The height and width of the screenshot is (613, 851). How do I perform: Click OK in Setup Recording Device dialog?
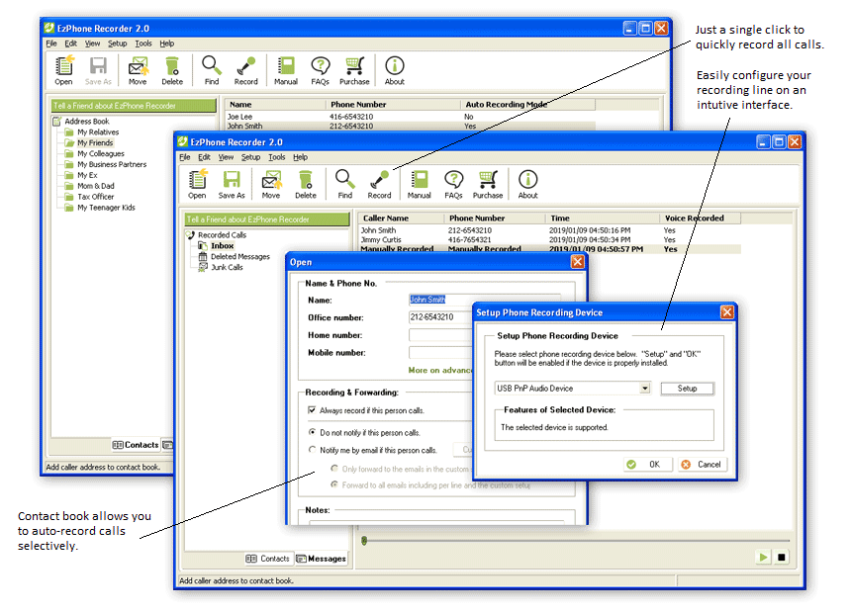tap(648, 465)
